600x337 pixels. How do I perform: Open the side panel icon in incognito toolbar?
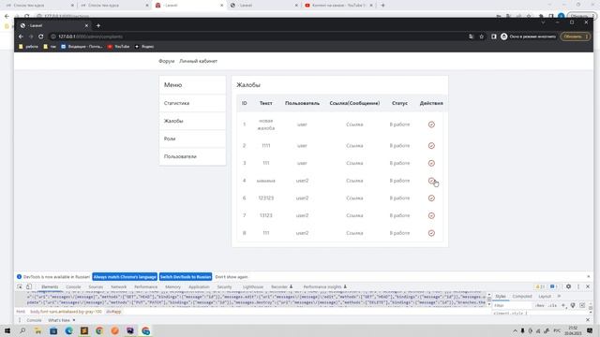(x=494, y=37)
